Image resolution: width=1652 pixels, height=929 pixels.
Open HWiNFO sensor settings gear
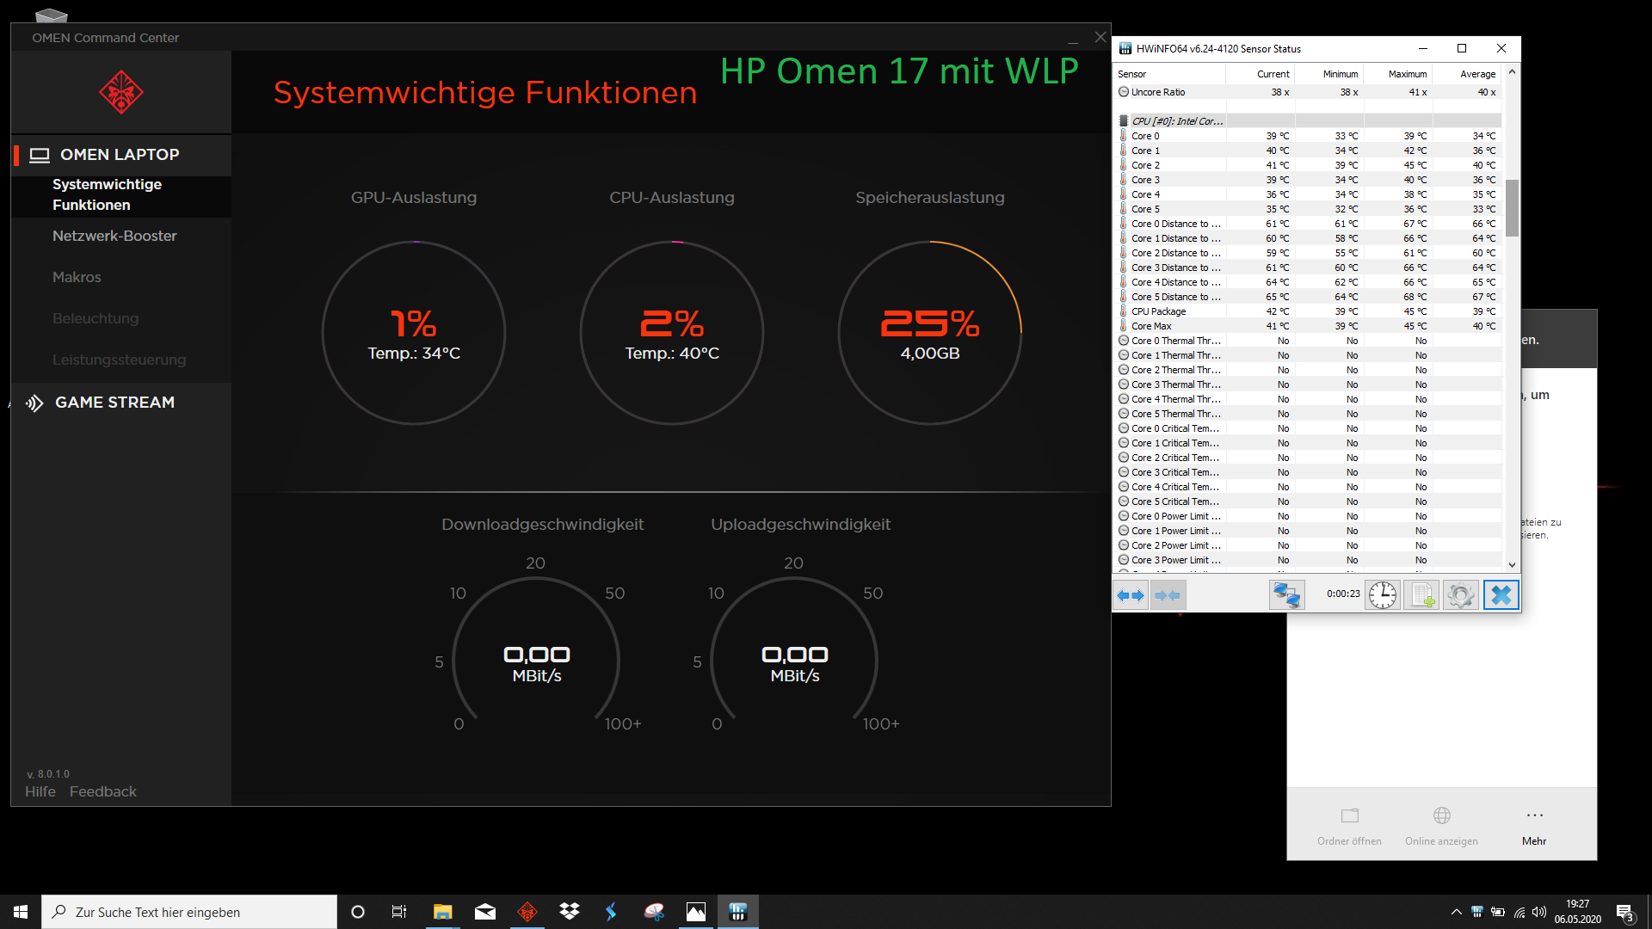coord(1460,595)
